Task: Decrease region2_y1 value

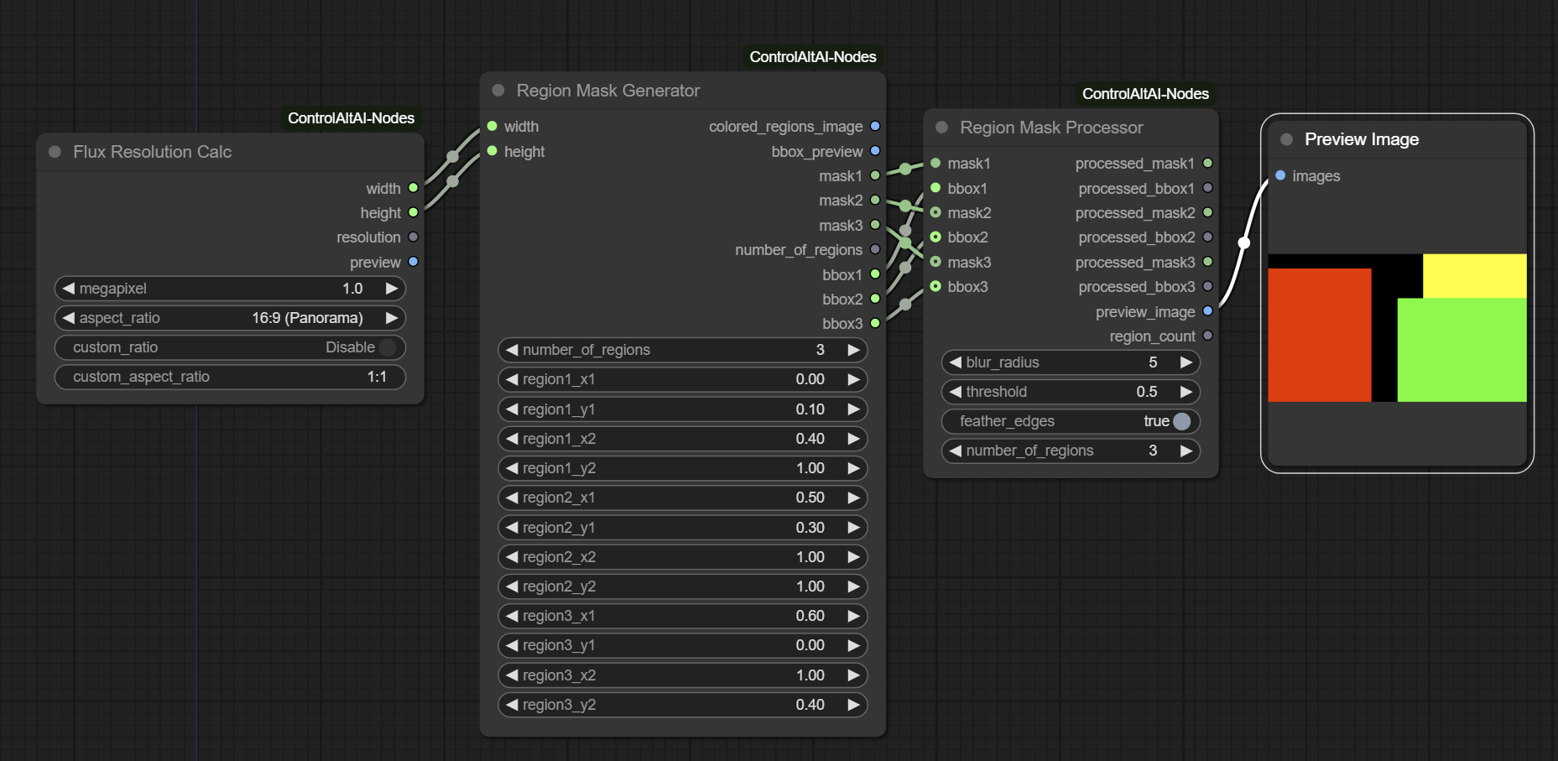Action: point(512,528)
